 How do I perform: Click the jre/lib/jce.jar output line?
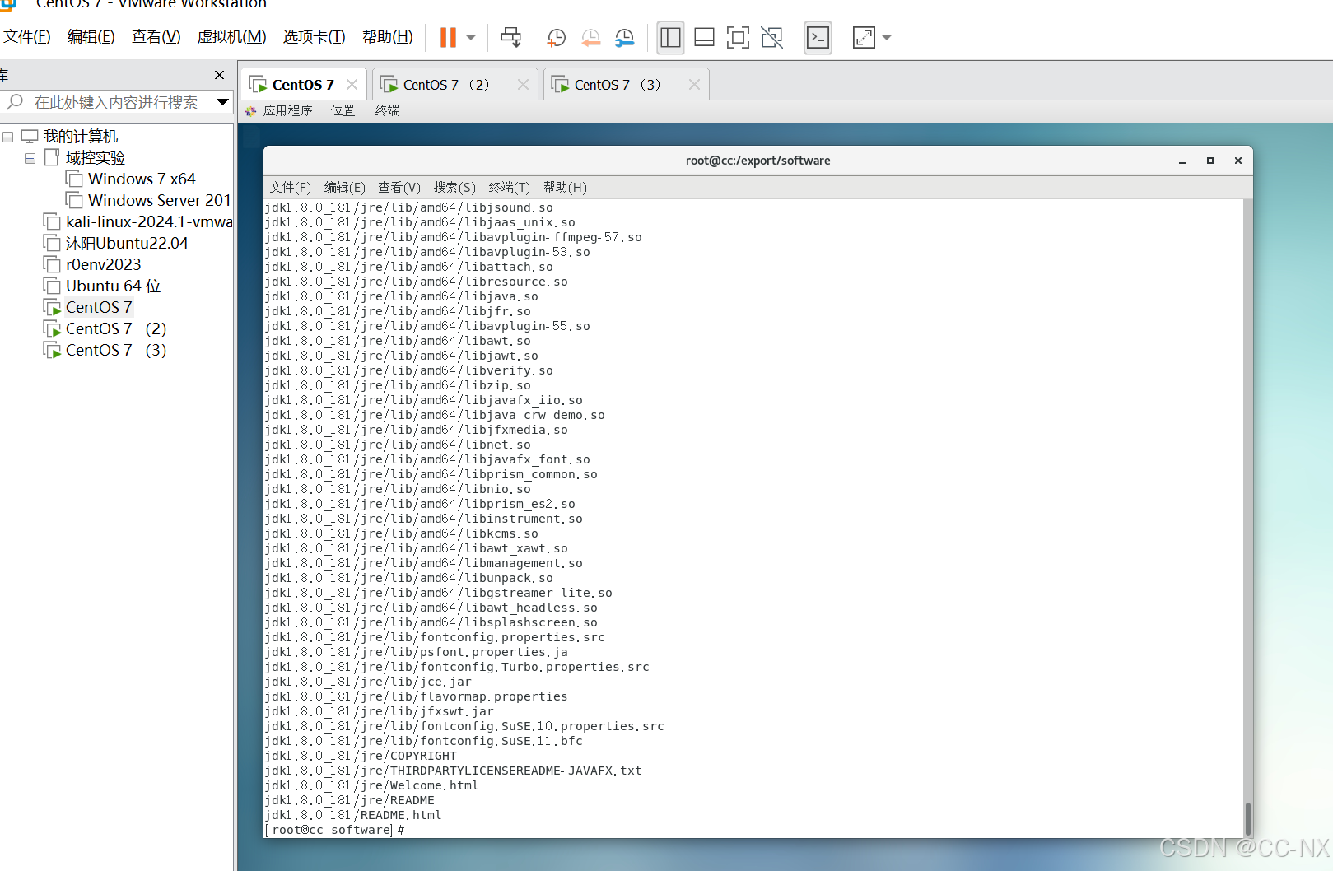[368, 682]
